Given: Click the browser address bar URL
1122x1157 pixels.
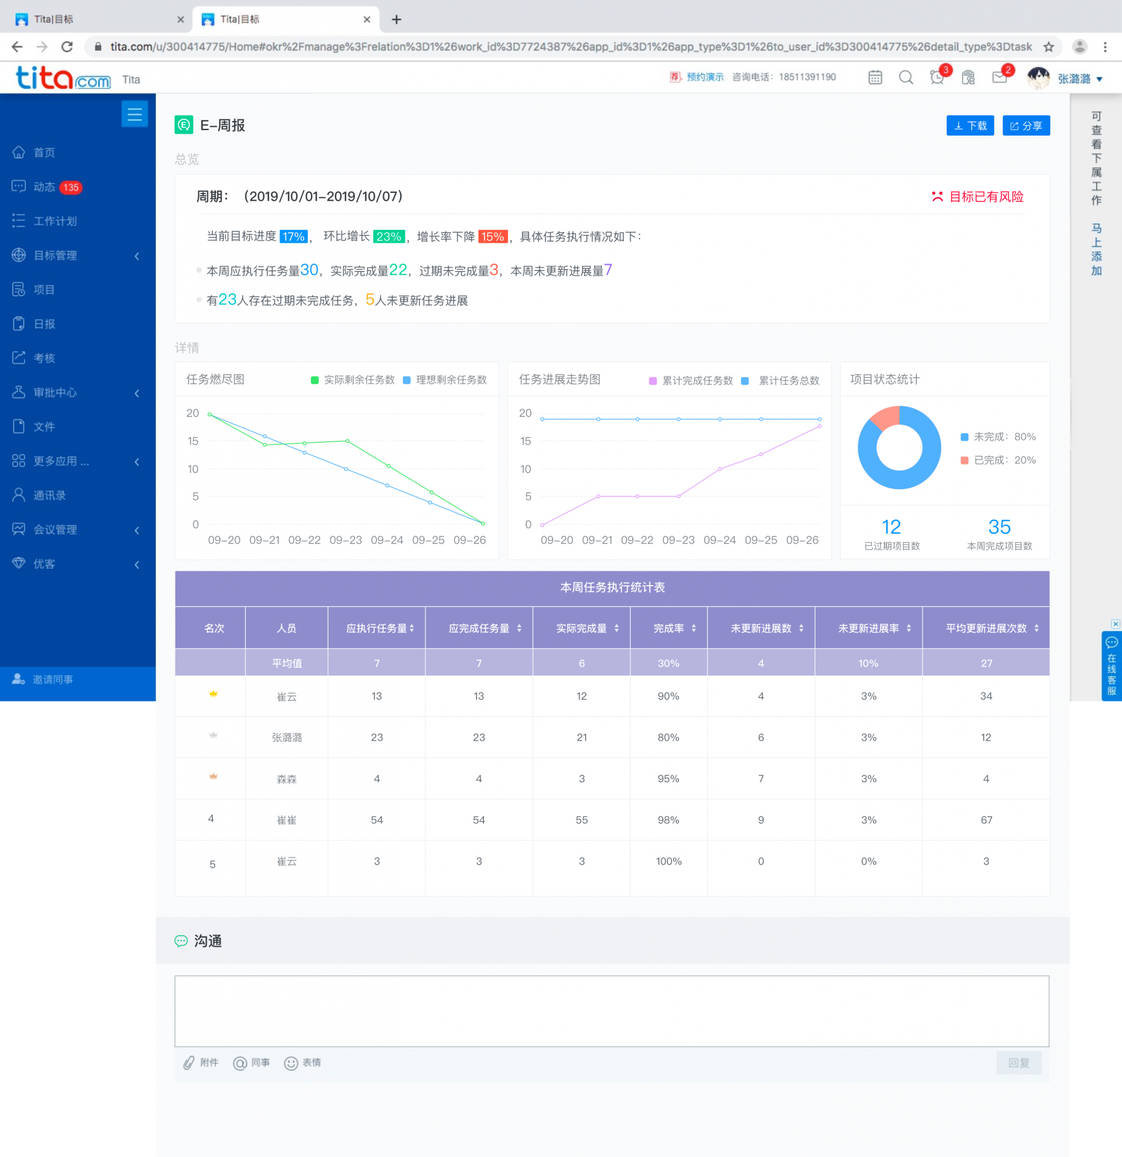Looking at the screenshot, I should pyautogui.click(x=571, y=46).
